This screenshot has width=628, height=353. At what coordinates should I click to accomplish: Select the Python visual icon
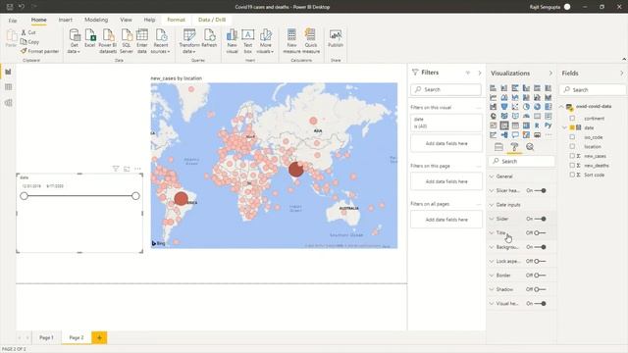click(549, 126)
